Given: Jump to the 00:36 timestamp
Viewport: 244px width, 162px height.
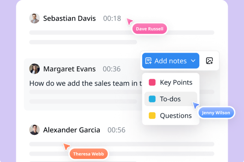Looking at the screenshot, I should [111, 69].
